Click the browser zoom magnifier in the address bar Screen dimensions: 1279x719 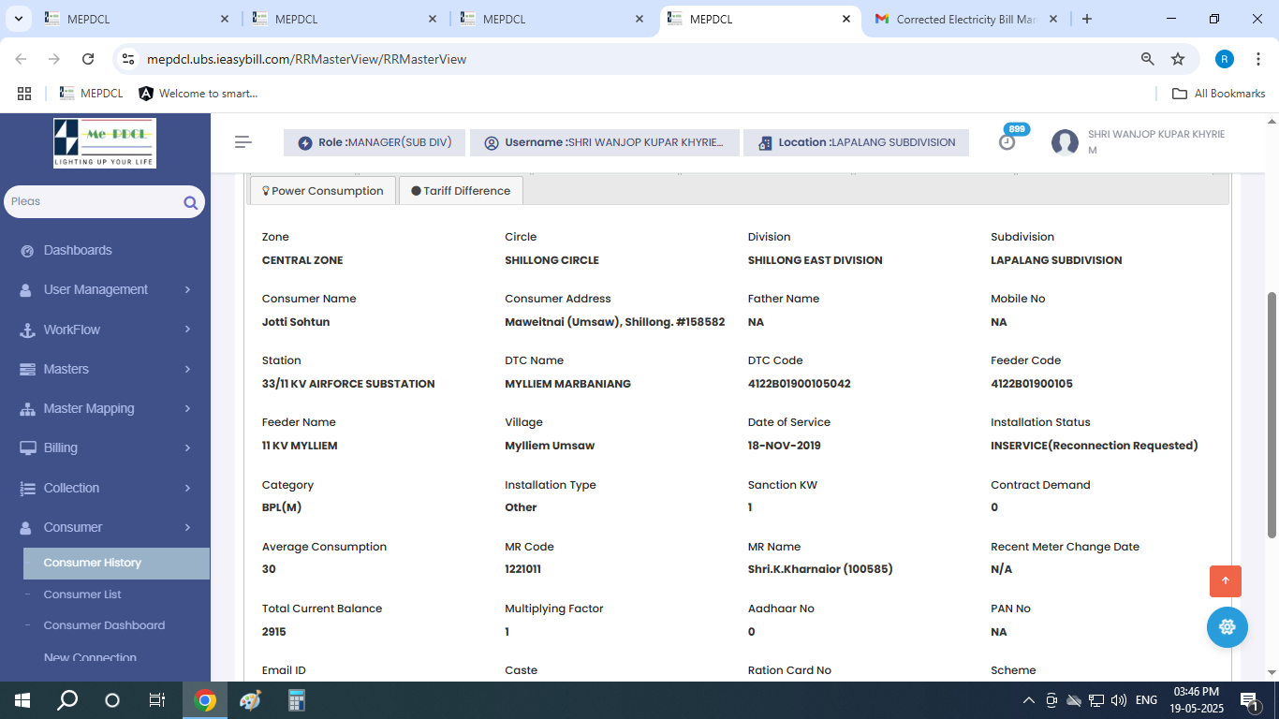point(1147,59)
